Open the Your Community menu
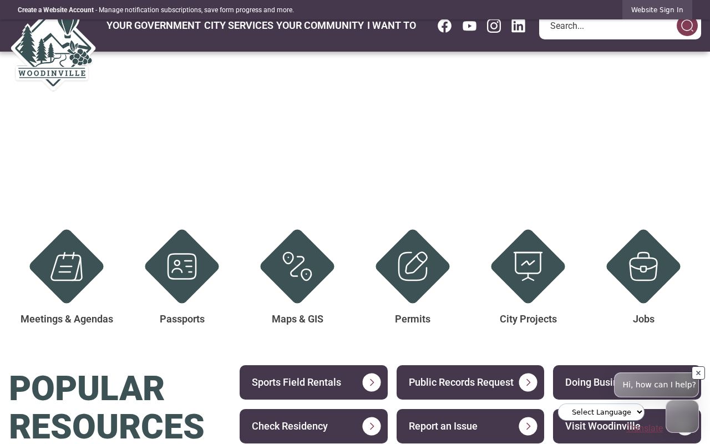Viewport: 710px width, 444px height. click(320, 26)
